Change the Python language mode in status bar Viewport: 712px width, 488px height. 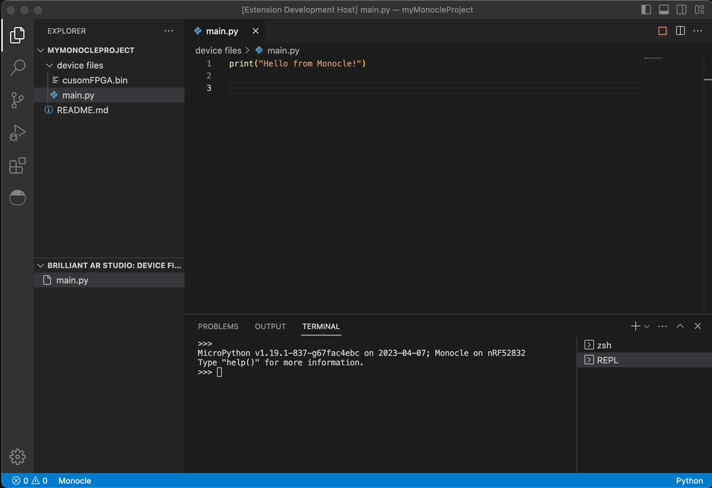click(690, 481)
